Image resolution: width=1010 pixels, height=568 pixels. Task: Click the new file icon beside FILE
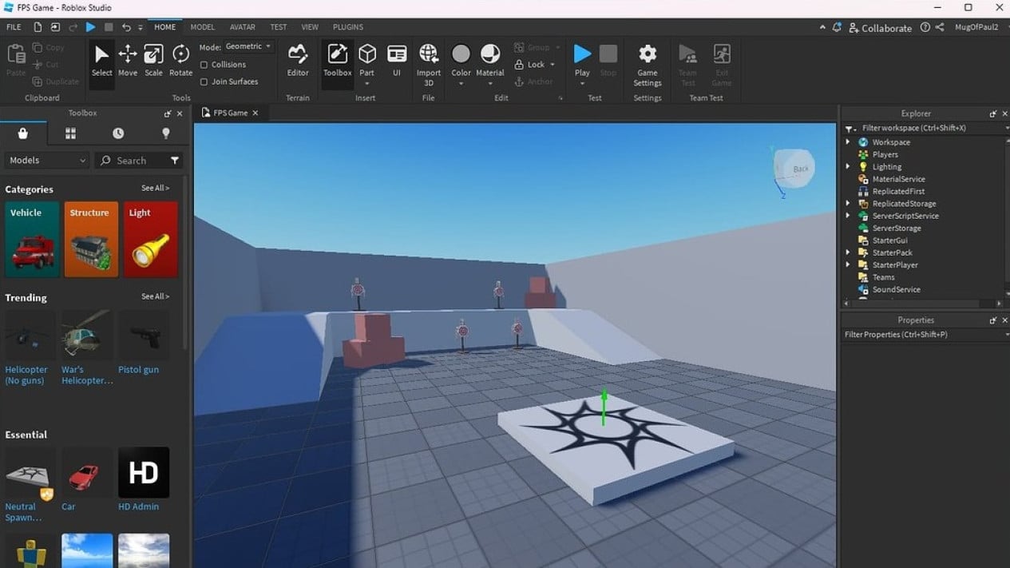pyautogui.click(x=38, y=27)
